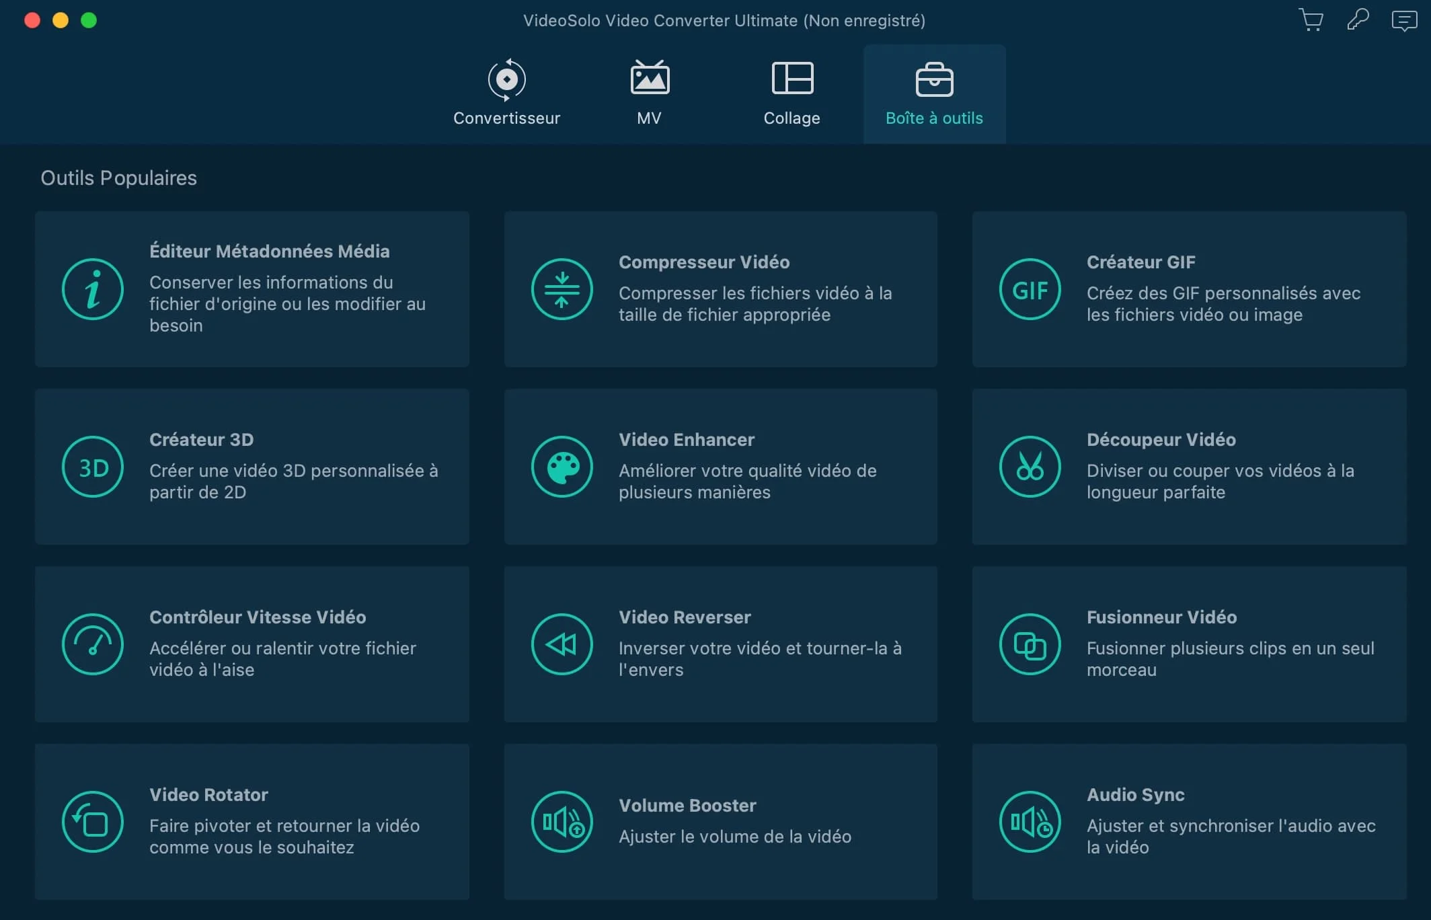Switch to the MV tab

click(649, 93)
